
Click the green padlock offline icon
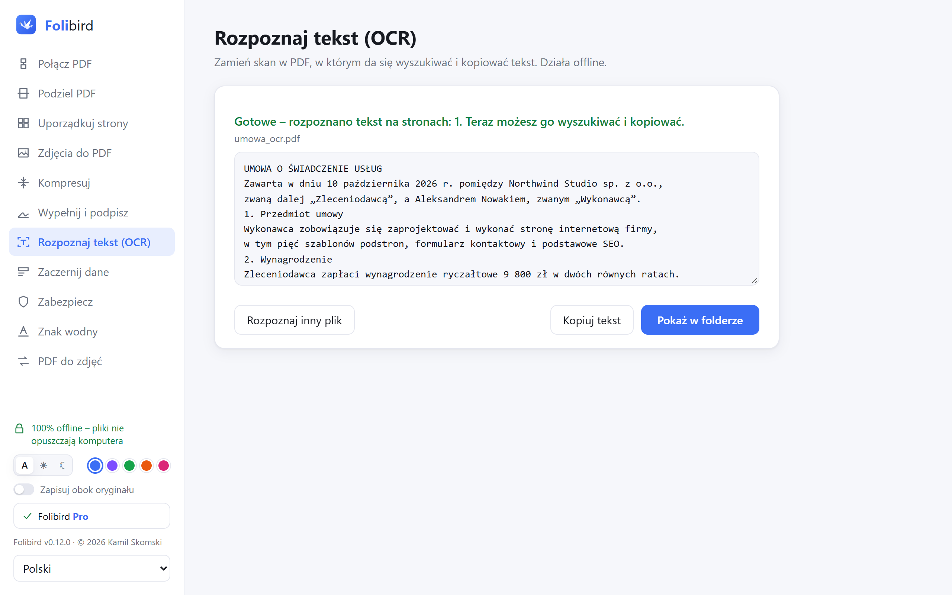click(19, 428)
